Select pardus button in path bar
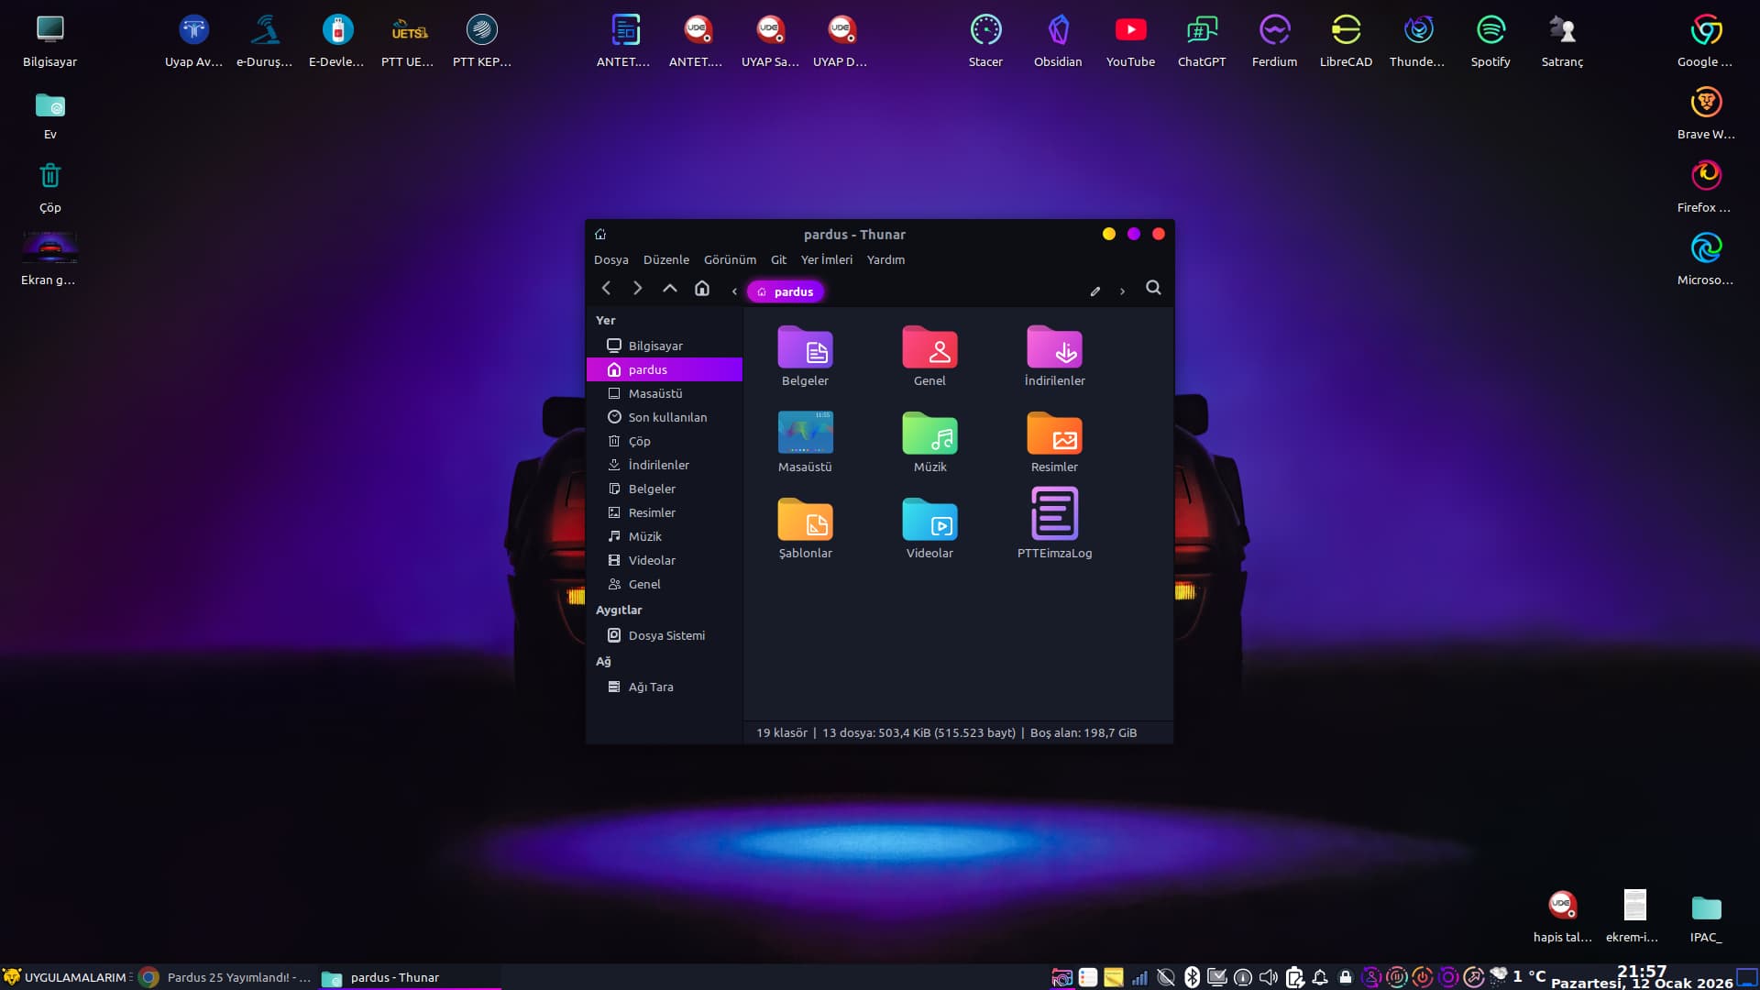1760x990 pixels. (786, 291)
